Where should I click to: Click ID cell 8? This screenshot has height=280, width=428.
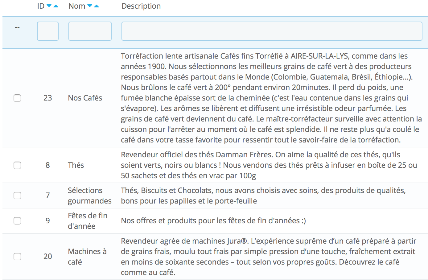tap(48, 165)
